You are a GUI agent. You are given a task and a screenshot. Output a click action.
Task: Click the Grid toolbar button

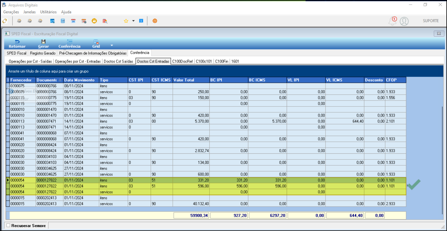tap(96, 44)
